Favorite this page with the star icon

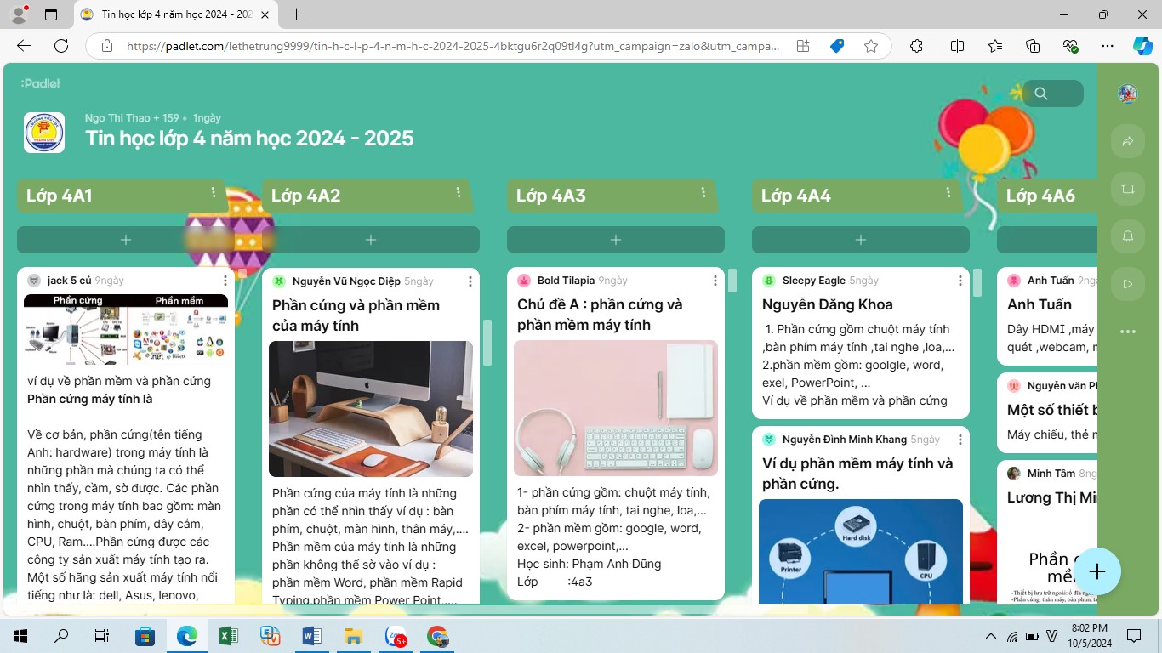coord(870,46)
